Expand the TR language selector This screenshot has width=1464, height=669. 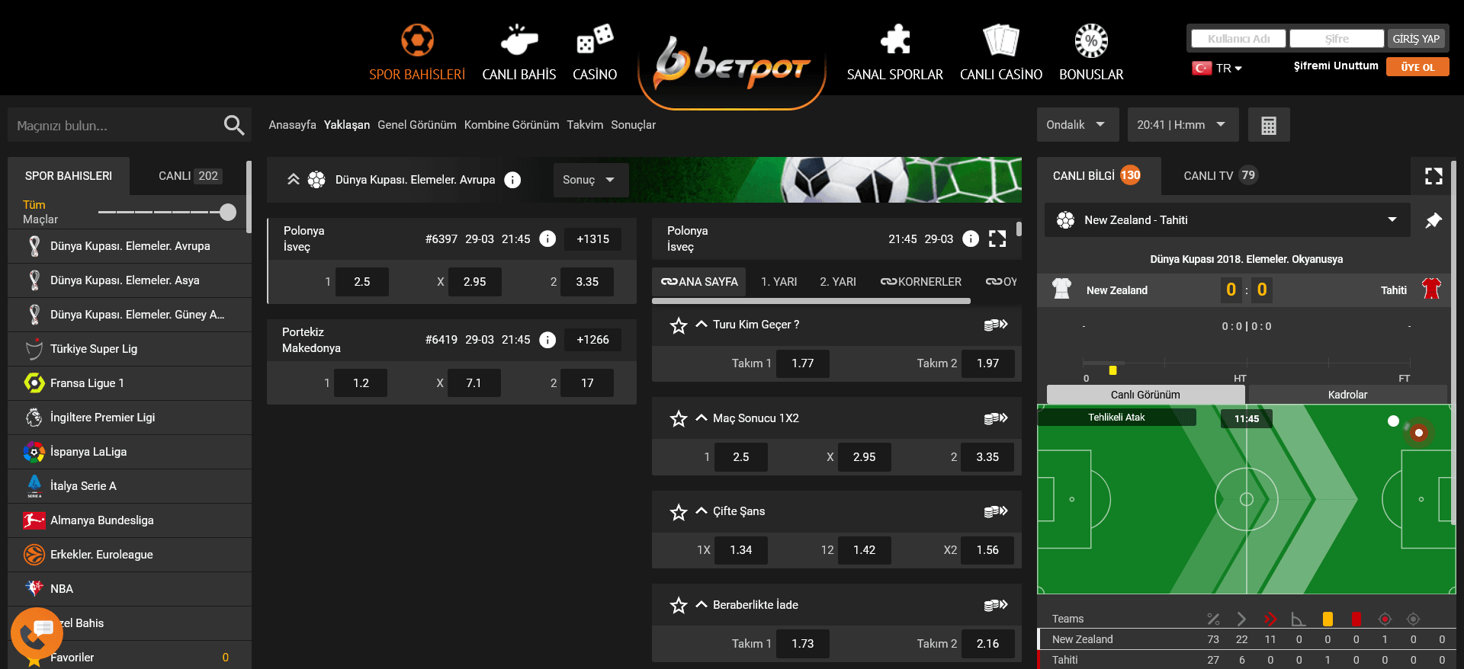coord(1218,68)
